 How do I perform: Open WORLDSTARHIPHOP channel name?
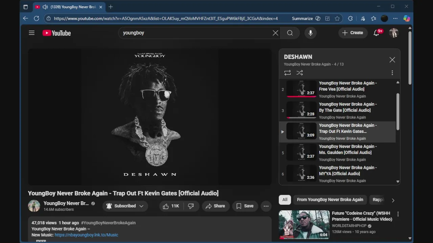click(x=349, y=226)
